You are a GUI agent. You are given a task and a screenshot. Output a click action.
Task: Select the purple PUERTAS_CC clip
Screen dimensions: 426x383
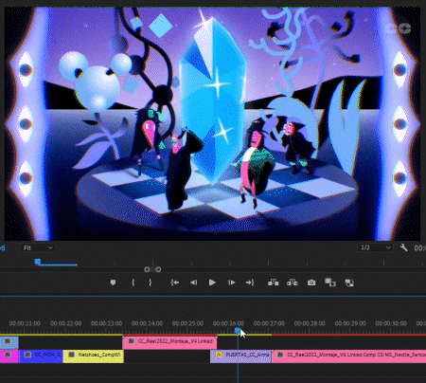click(240, 356)
